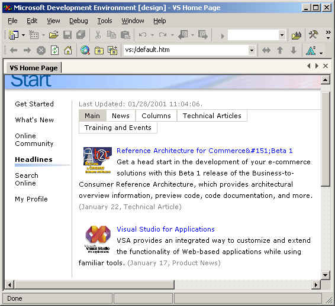Click the Home page house icon
The width and height of the screenshot is (335, 306).
[x=68, y=50]
